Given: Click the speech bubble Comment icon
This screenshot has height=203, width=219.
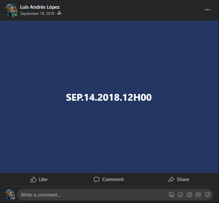Looking at the screenshot, I should coord(96,179).
